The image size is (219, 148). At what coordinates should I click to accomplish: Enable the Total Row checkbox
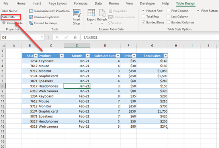[143, 16]
